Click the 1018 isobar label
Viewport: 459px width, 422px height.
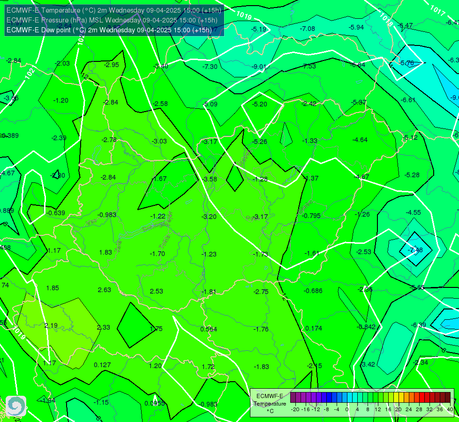pos(386,20)
